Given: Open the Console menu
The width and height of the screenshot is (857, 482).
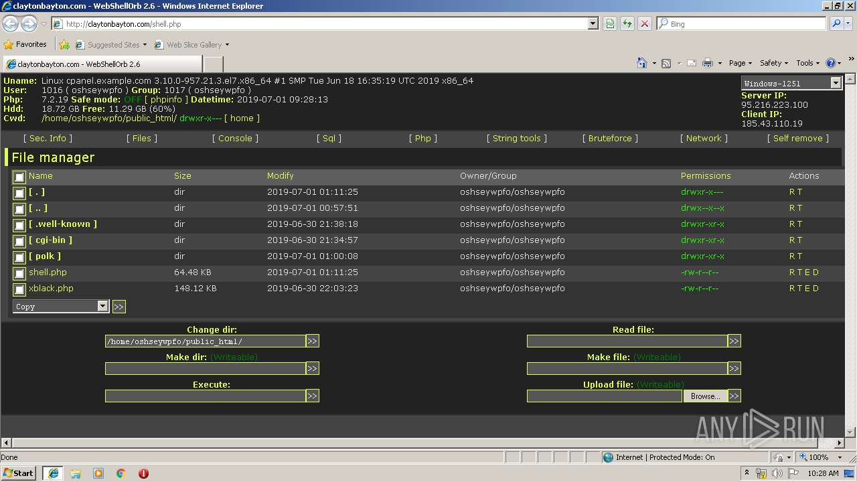Looking at the screenshot, I should tap(235, 138).
